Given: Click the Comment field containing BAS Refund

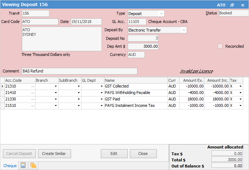Looking at the screenshot, I should pyautogui.click(x=79, y=71).
